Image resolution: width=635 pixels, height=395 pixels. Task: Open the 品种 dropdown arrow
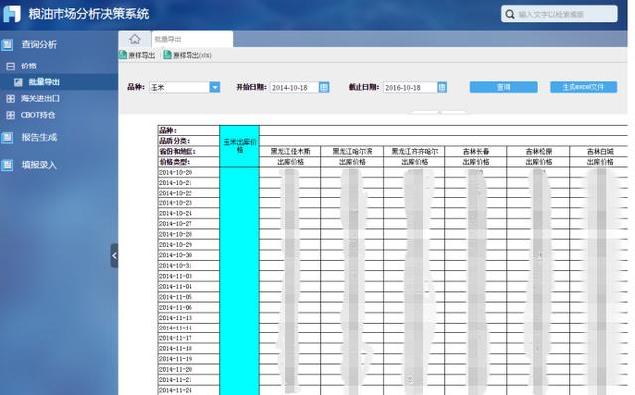pyautogui.click(x=215, y=87)
